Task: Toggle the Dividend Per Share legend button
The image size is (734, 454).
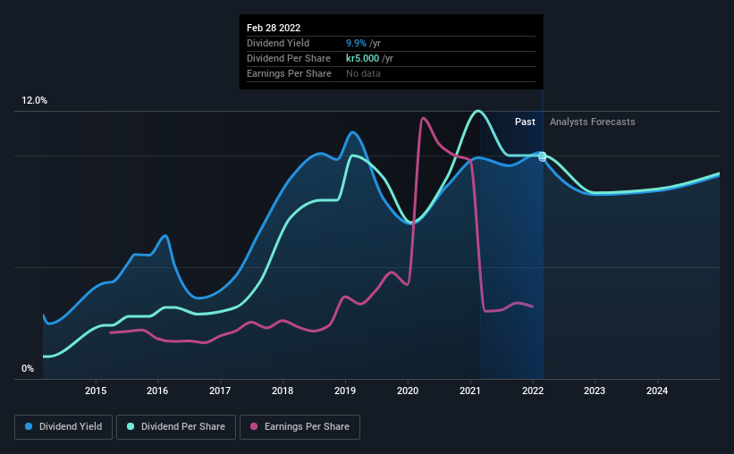Action: 176,427
